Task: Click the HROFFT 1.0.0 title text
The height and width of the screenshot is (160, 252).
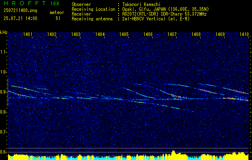Action: point(31,3)
